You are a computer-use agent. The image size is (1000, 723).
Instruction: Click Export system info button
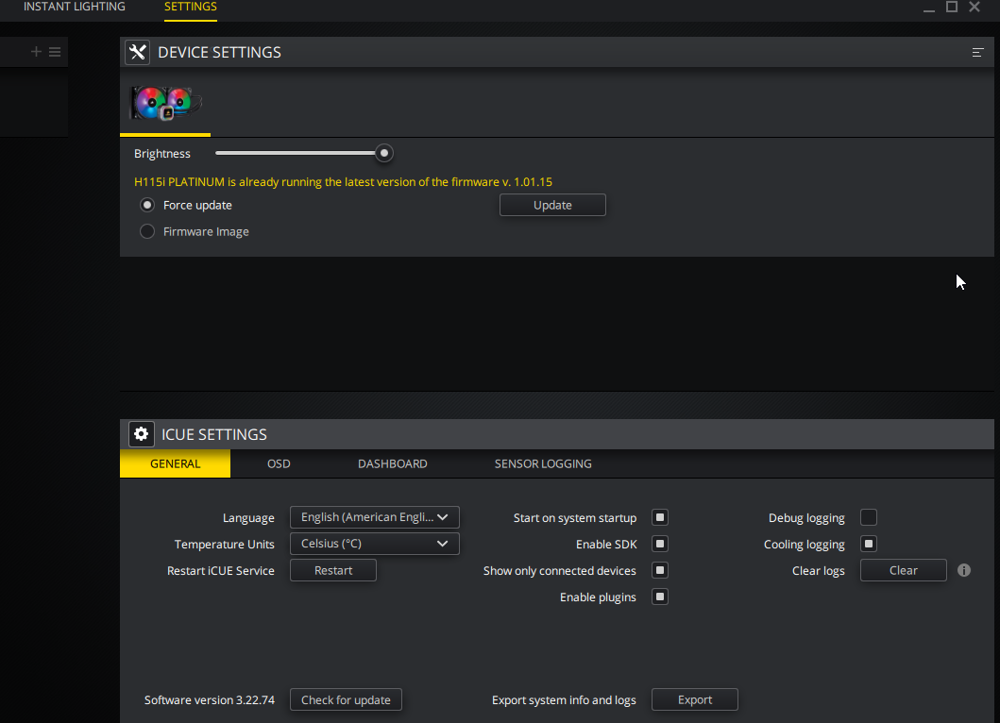pyautogui.click(x=694, y=699)
